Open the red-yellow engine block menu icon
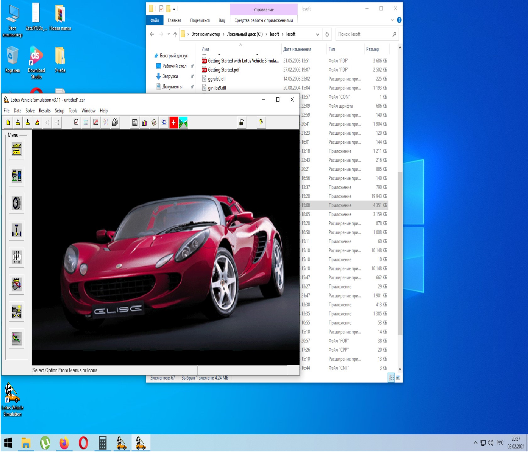Viewport: 528px width, 452px height. coord(17,285)
